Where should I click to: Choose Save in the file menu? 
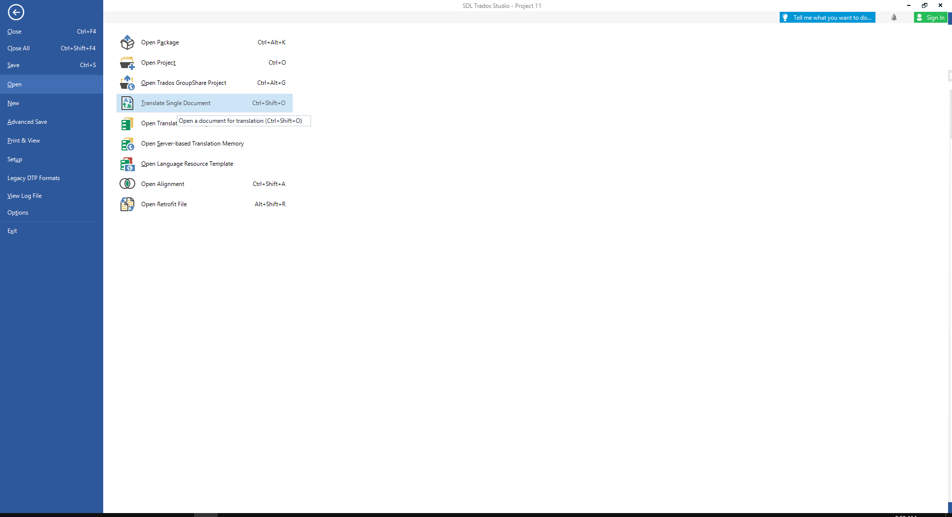[51, 65]
